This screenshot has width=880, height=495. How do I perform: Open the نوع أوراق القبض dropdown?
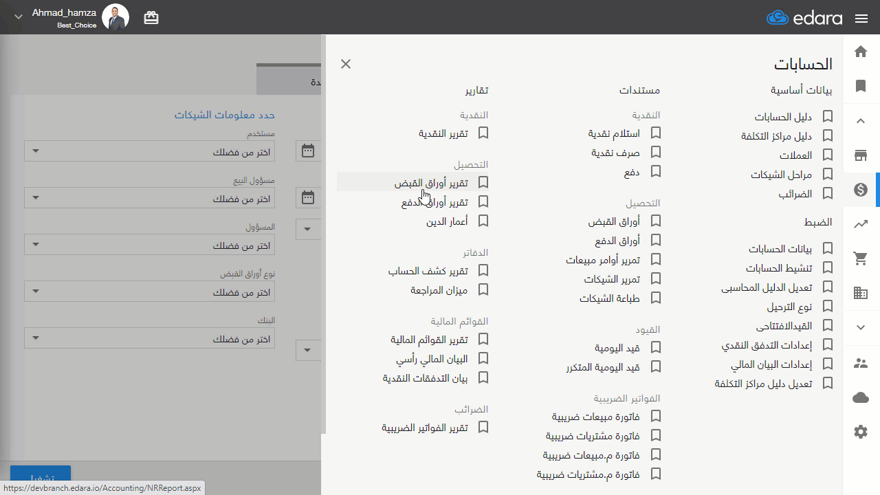pyautogui.click(x=149, y=291)
